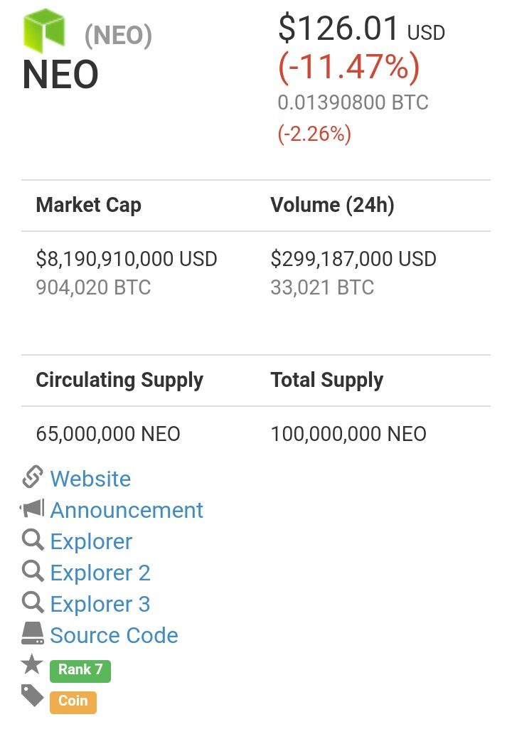Open the Source Code link
Screen dimensions: 512x749
pyautogui.click(x=114, y=635)
